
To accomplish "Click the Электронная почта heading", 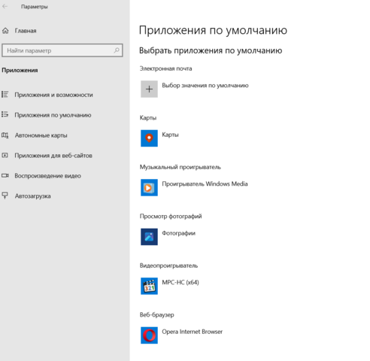I will (x=165, y=68).
